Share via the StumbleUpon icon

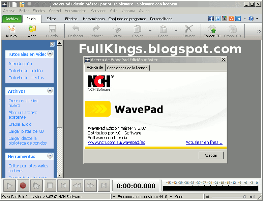[231, 18]
